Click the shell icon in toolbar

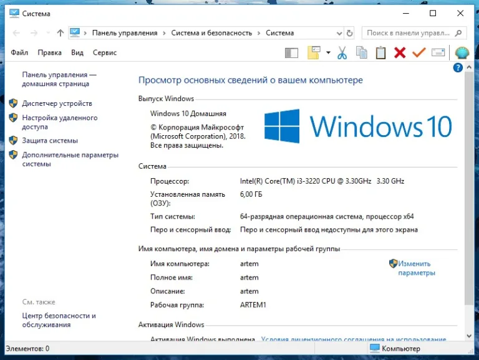point(462,53)
